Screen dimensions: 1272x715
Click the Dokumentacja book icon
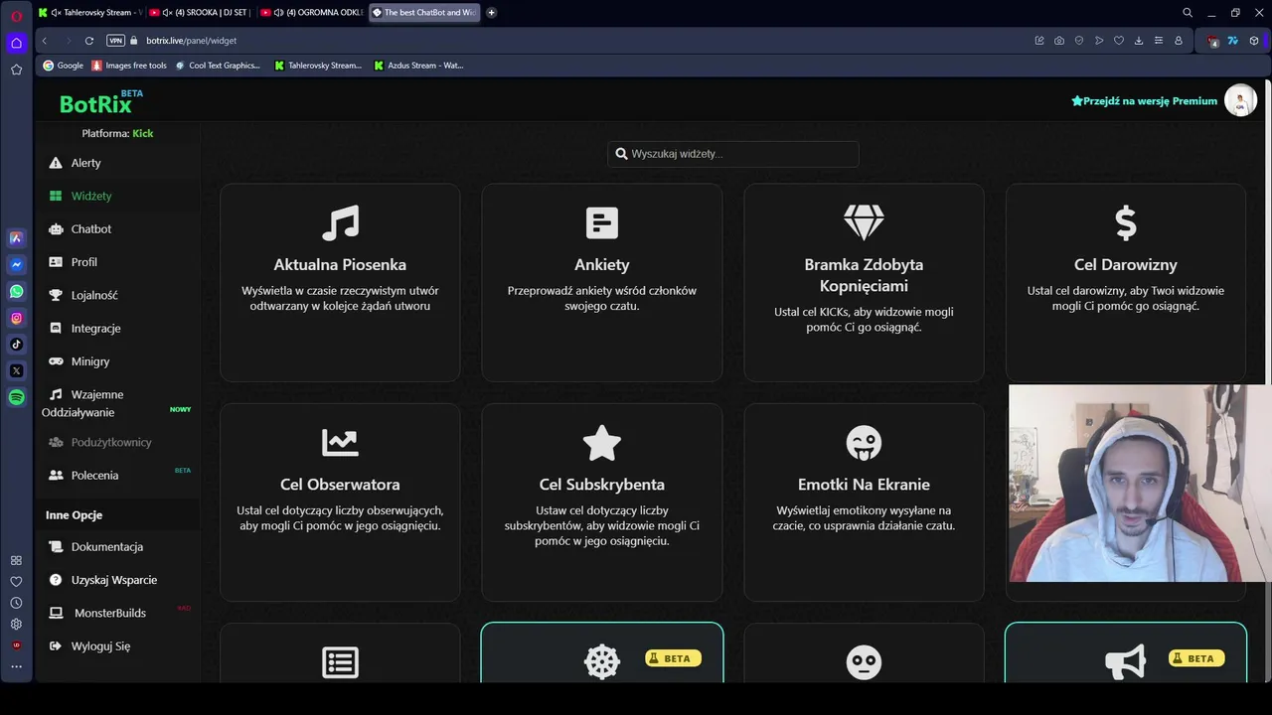[x=56, y=547]
